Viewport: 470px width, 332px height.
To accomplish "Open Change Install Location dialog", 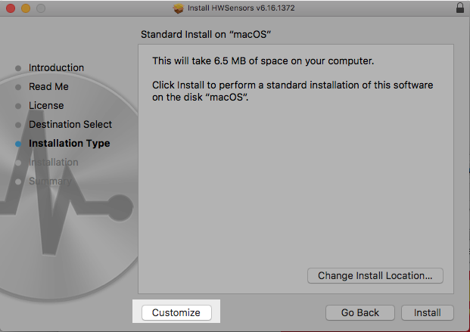I will tap(375, 275).
